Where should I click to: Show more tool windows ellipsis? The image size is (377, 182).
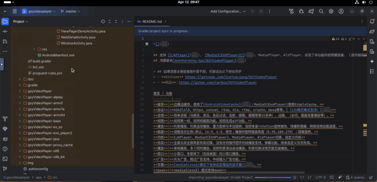click(x=5, y=51)
